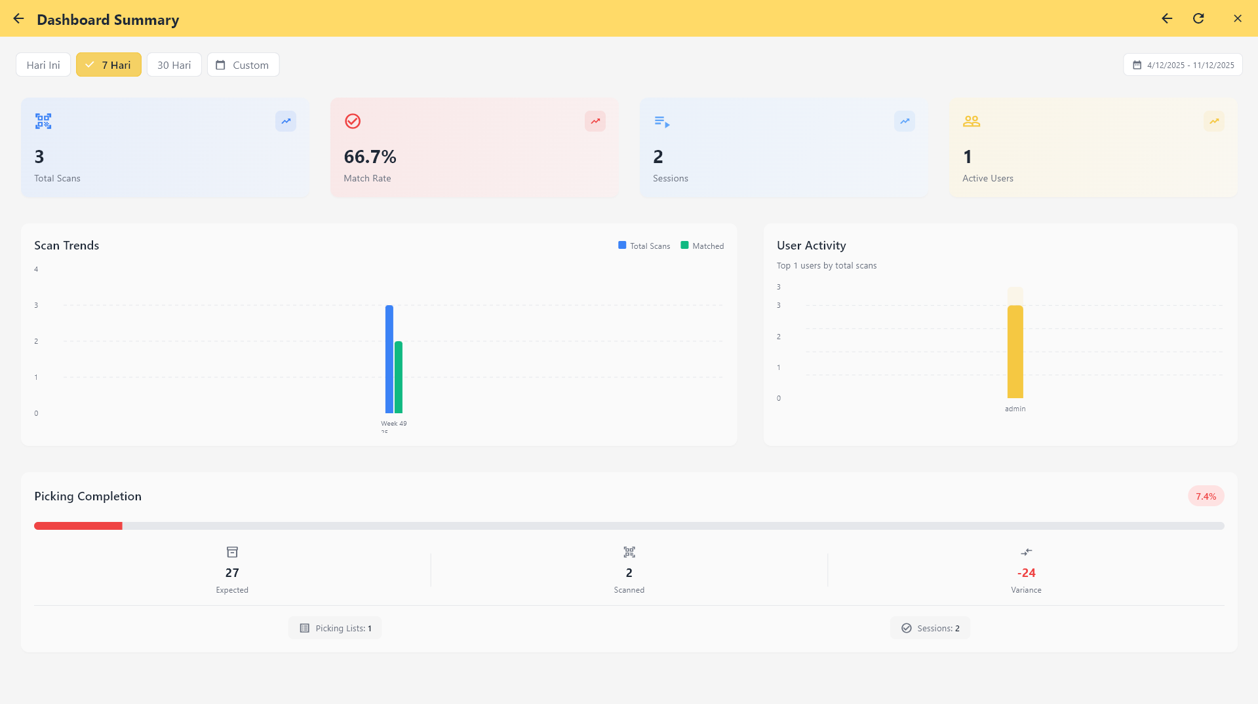This screenshot has width=1258, height=704.
Task: Switch to the Hari Ini filter
Action: [43, 64]
